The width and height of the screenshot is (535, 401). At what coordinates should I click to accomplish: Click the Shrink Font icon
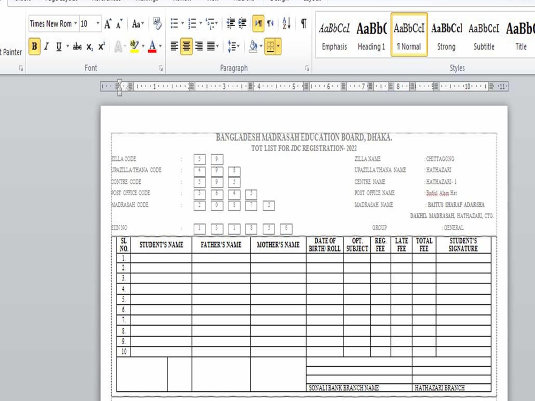click(x=119, y=24)
